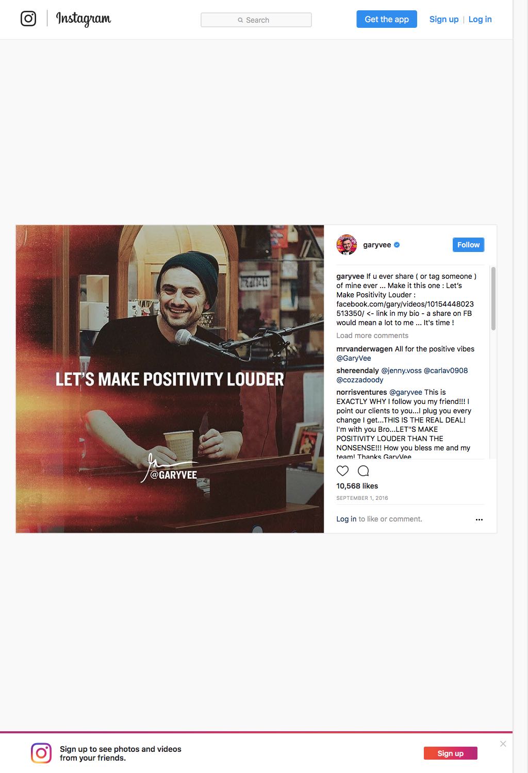Open the Sign up link in header
The image size is (528, 773).
pos(444,19)
